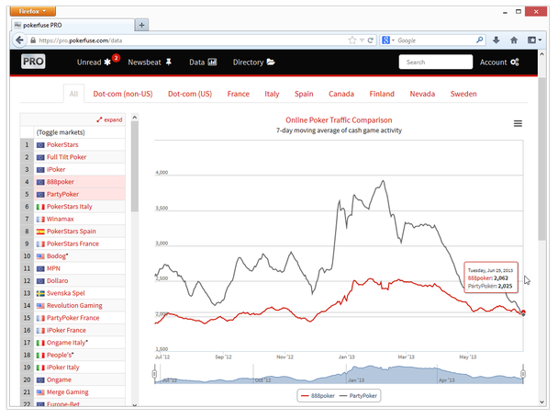Open the Firefox menu button
The image size is (558, 419).
tap(33, 11)
